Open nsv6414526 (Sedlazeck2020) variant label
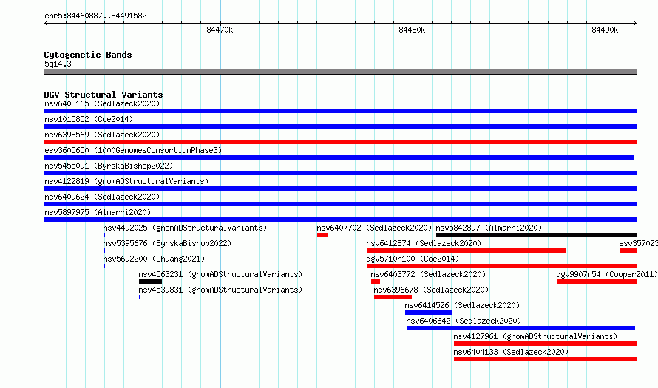This screenshot has height=388, width=658. point(462,305)
